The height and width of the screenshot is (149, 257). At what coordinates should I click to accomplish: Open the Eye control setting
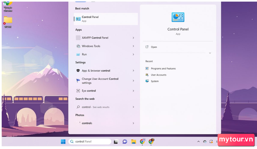(x=106, y=91)
